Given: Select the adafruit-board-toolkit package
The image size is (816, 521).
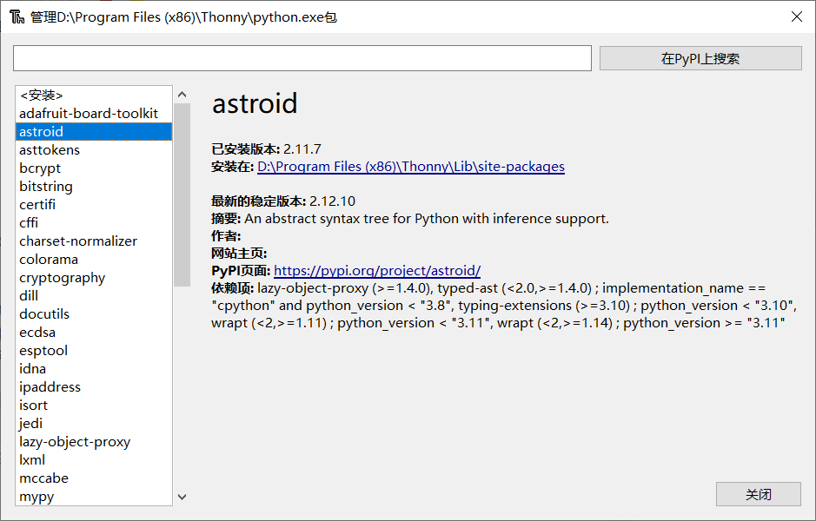Looking at the screenshot, I should click(x=89, y=113).
